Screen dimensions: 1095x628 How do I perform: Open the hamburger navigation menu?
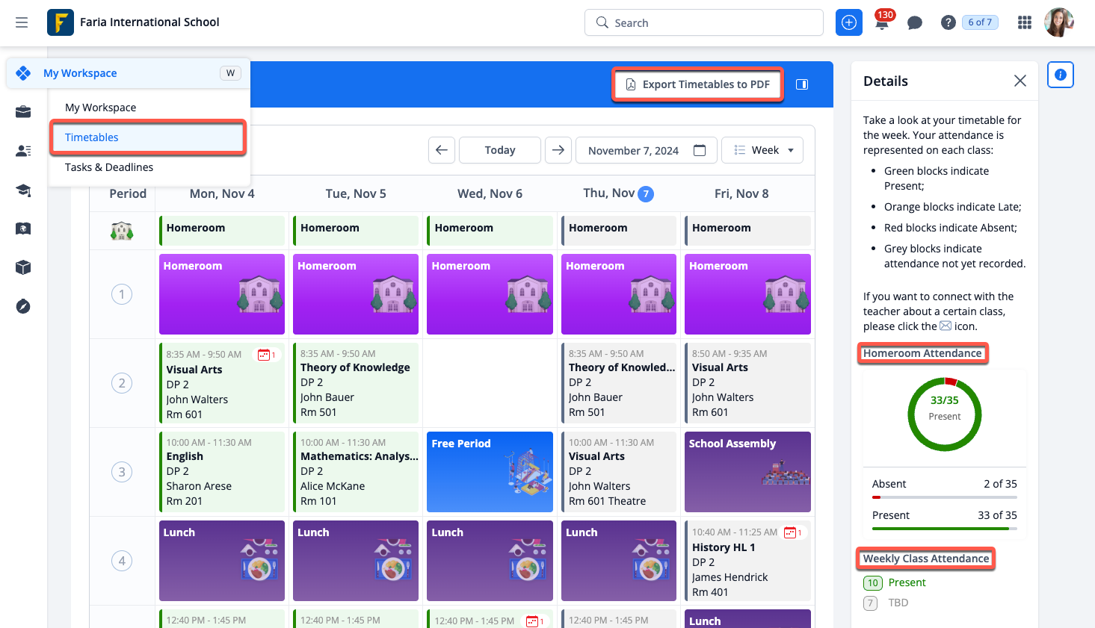point(22,22)
